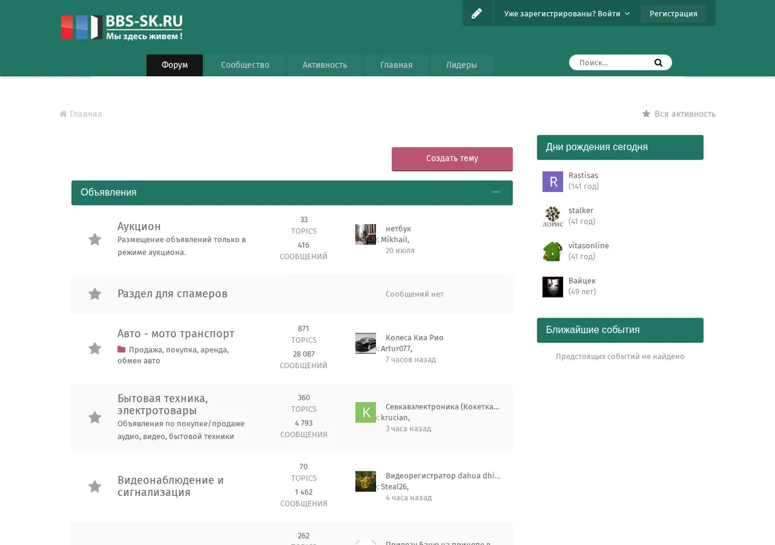Click the Создать тему button
Image resolution: width=775 pixels, height=545 pixels.
pyautogui.click(x=452, y=159)
